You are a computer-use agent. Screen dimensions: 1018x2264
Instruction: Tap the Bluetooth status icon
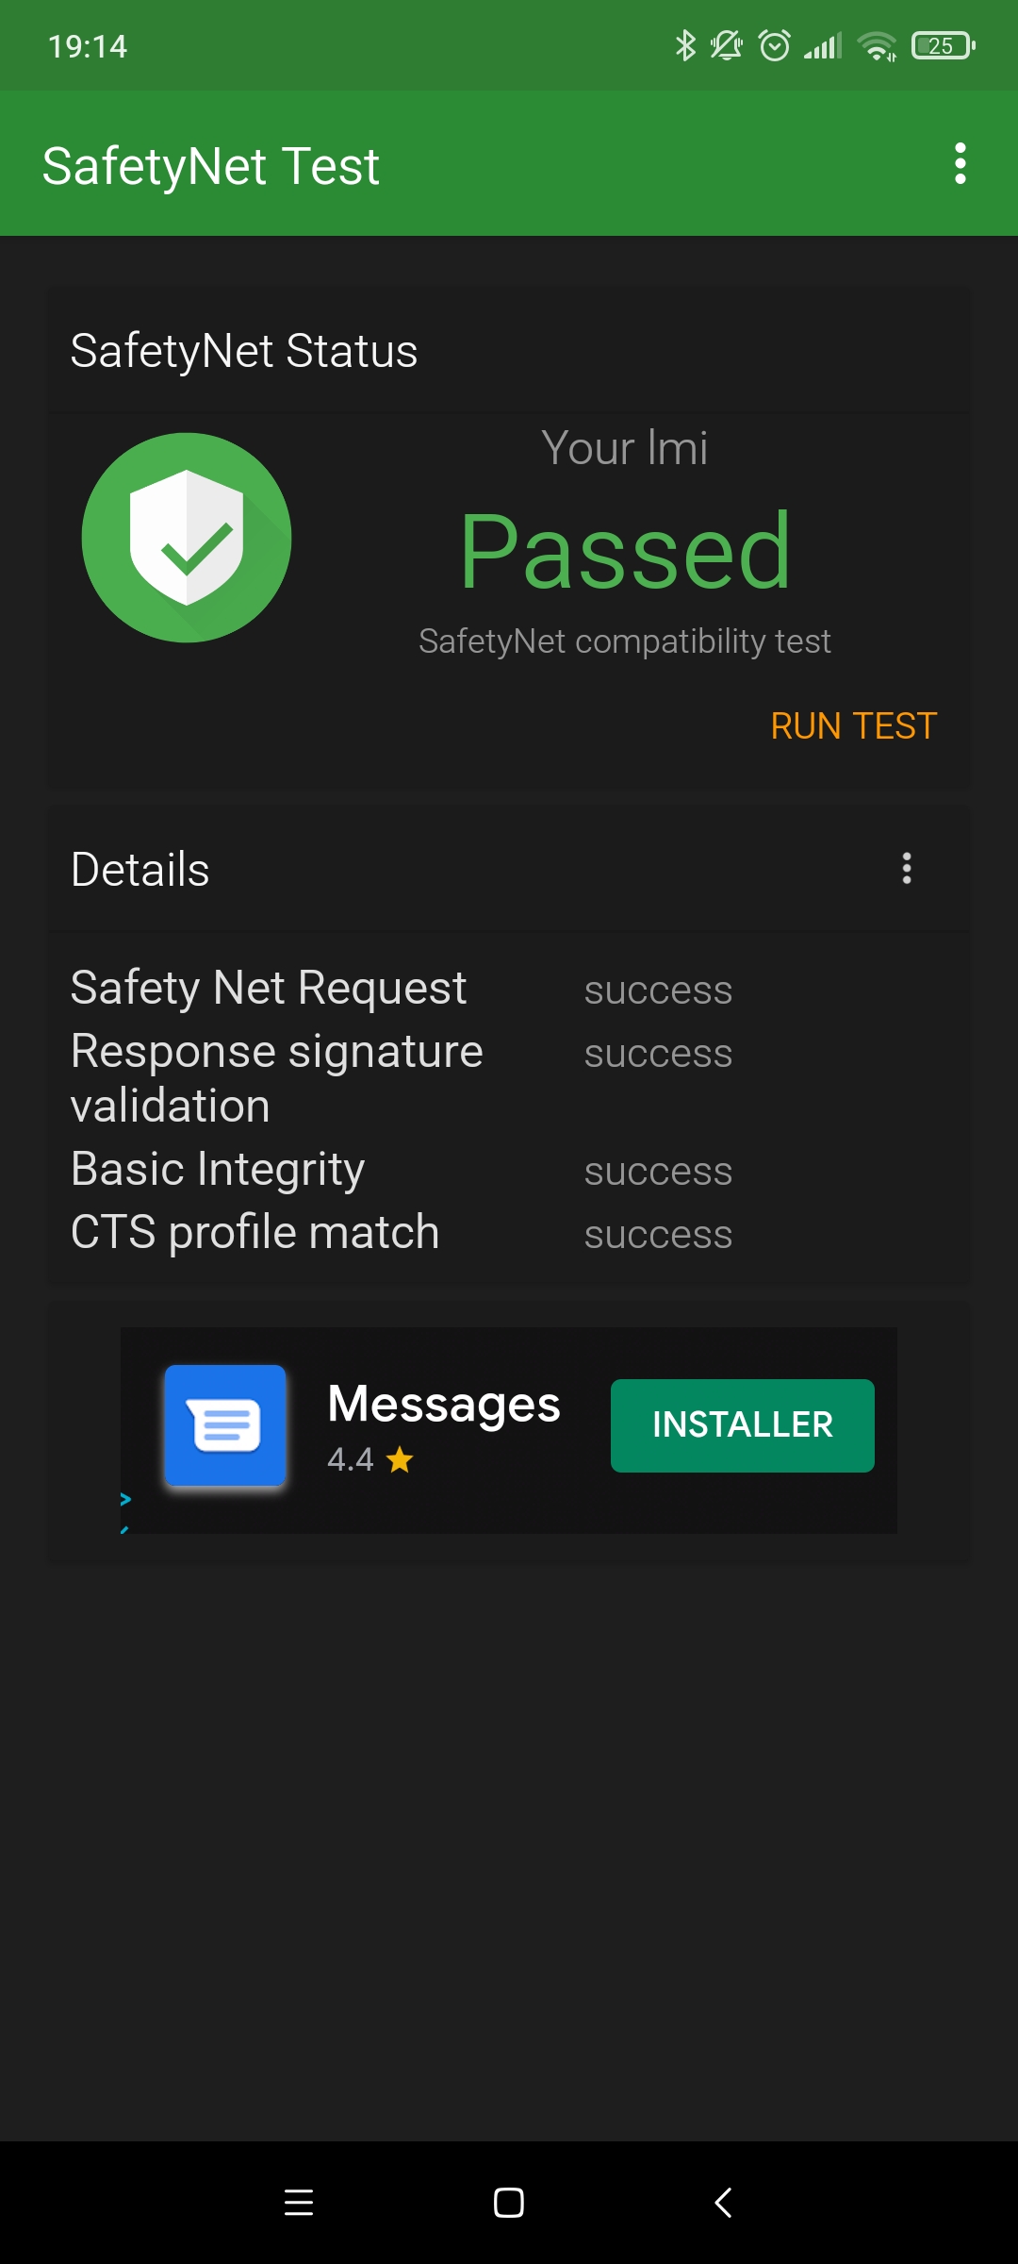(x=685, y=45)
